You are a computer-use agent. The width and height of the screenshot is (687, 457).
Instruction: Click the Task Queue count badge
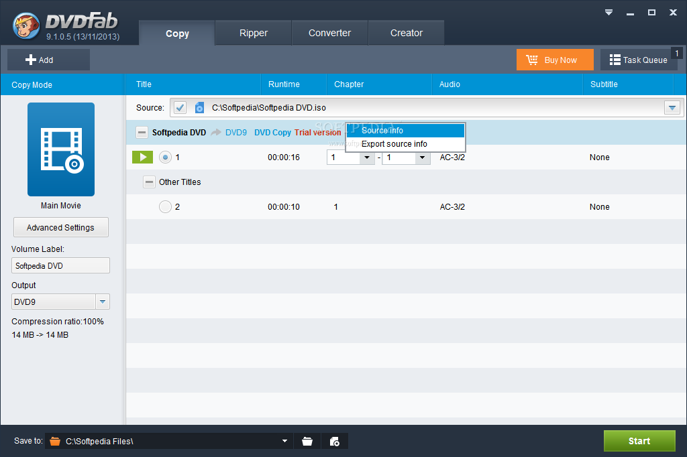677,54
